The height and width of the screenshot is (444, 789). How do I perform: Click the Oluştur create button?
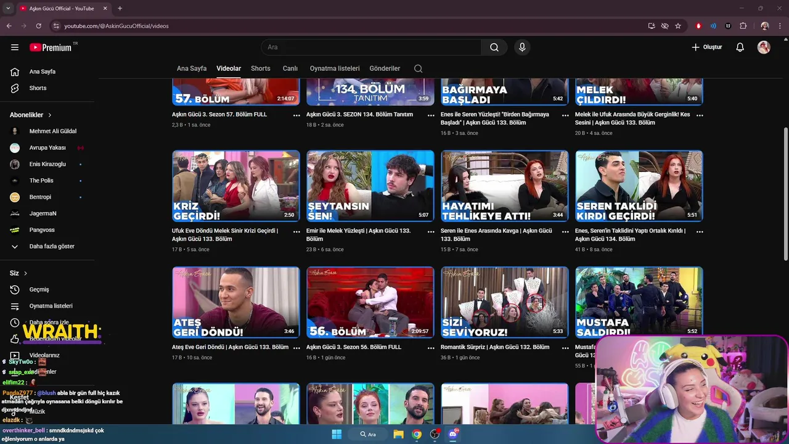tap(706, 47)
